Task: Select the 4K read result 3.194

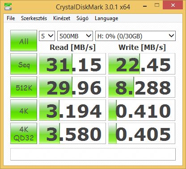Action: [72, 110]
